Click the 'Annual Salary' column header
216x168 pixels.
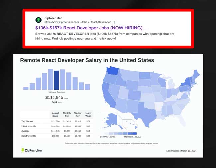click(x=55, y=114)
